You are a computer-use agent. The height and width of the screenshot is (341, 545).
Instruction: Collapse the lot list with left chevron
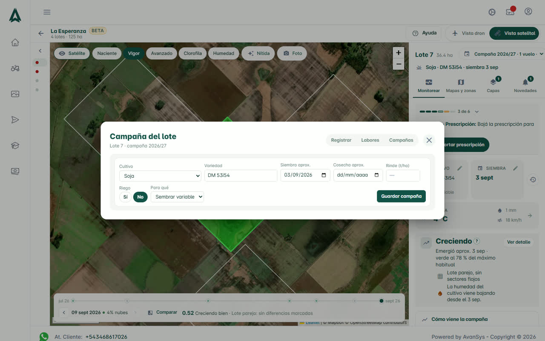coord(40,51)
